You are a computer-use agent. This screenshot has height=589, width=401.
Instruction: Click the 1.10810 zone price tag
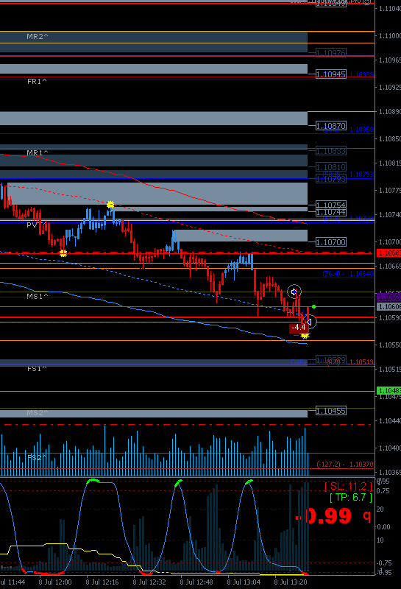(331, 167)
